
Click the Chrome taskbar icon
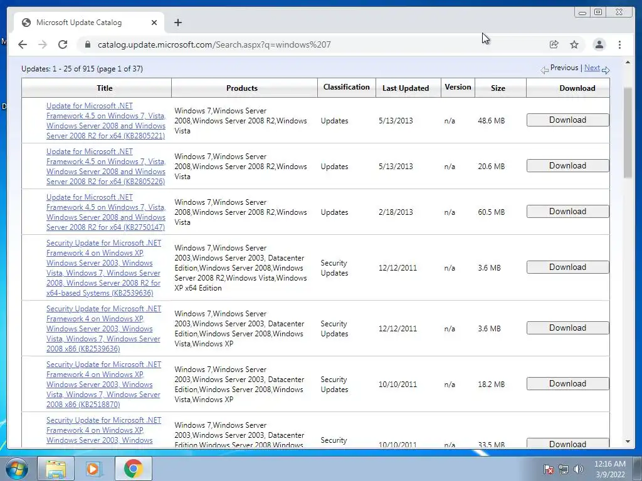pyautogui.click(x=133, y=468)
